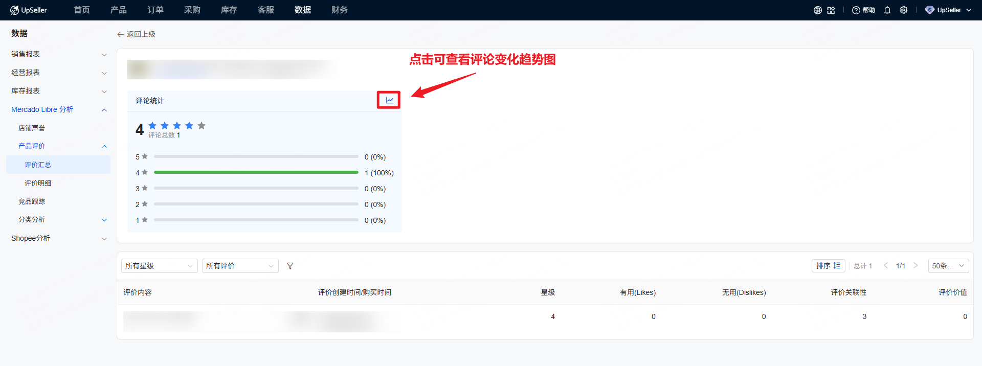Open the settings gear icon
This screenshot has height=366, width=982.
point(904,10)
